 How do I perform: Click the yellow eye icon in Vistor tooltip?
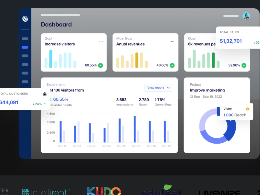click(248, 109)
